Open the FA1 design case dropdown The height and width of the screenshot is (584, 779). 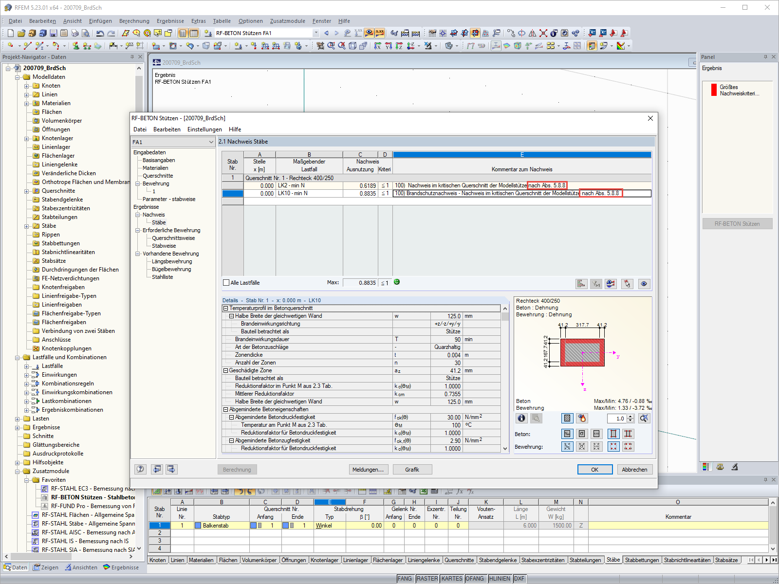pyautogui.click(x=211, y=142)
